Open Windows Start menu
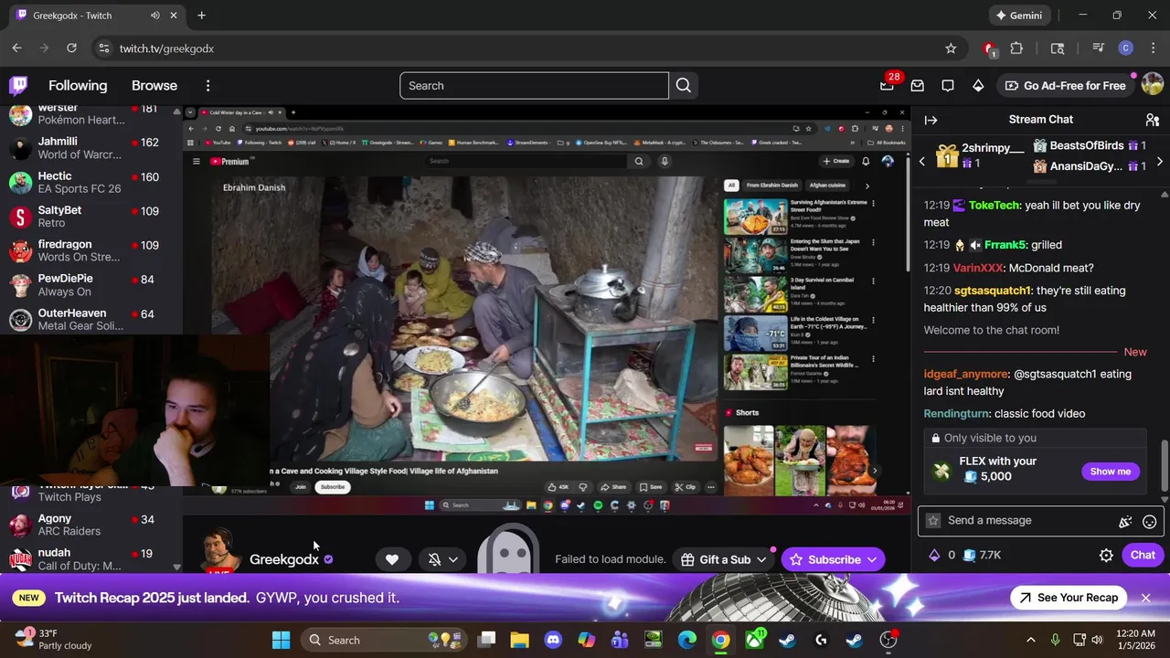1170x658 pixels. click(282, 640)
